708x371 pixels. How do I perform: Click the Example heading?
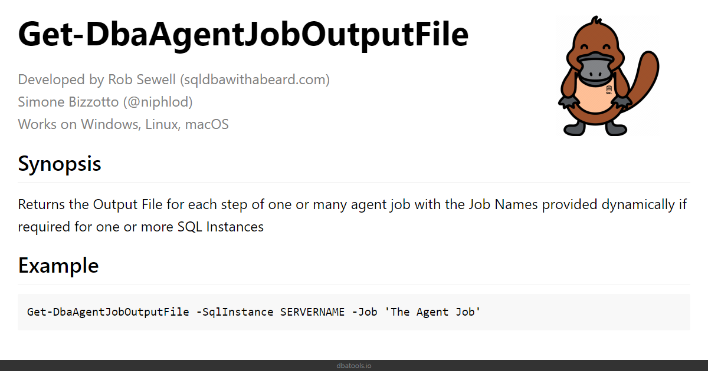(58, 265)
